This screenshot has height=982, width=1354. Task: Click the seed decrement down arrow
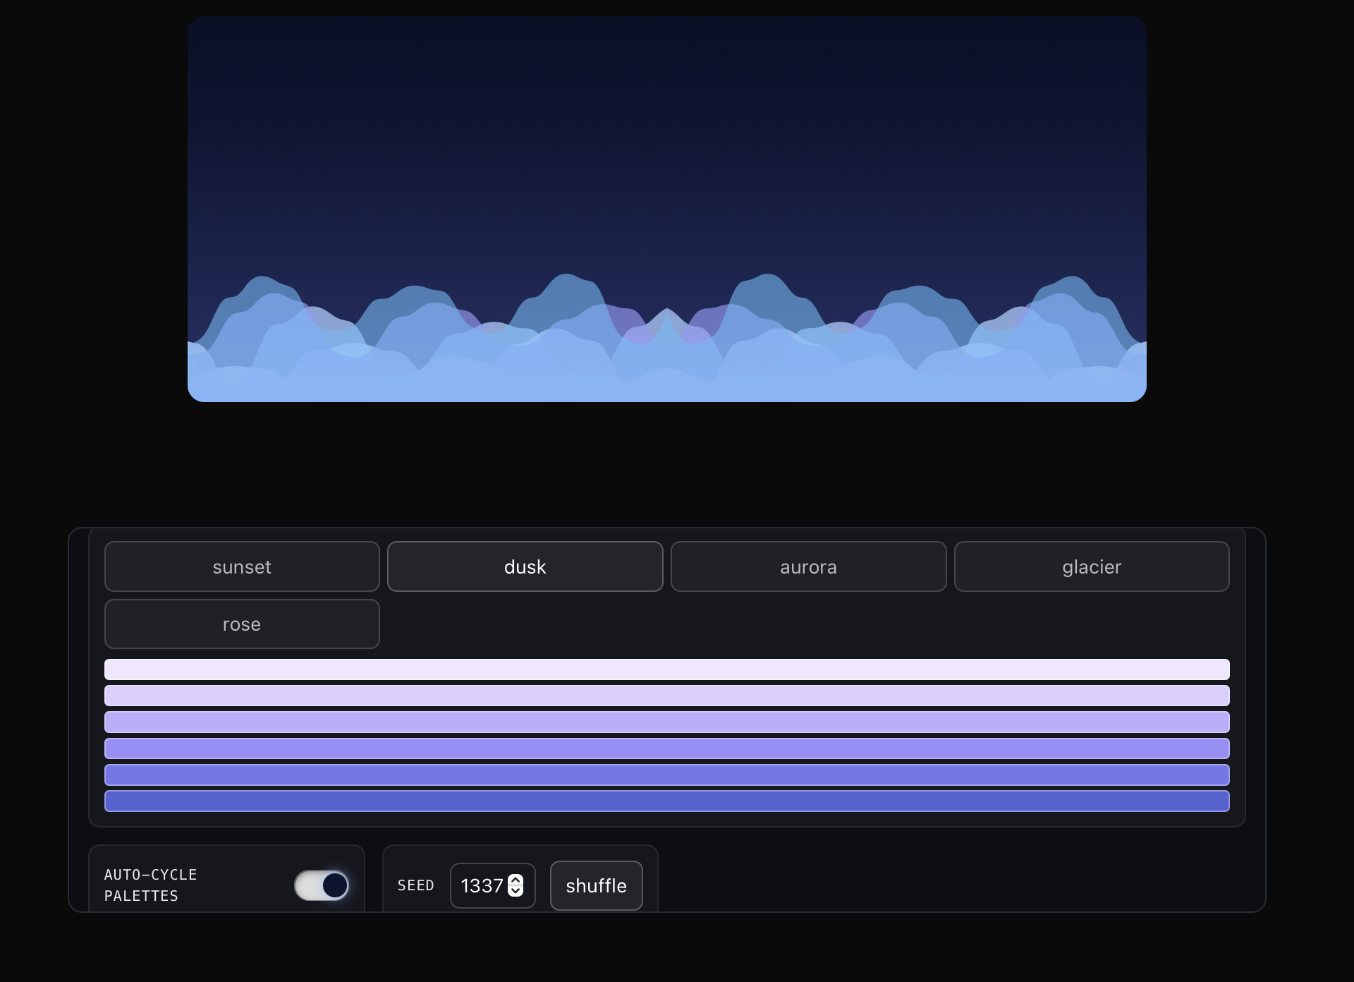(x=516, y=891)
